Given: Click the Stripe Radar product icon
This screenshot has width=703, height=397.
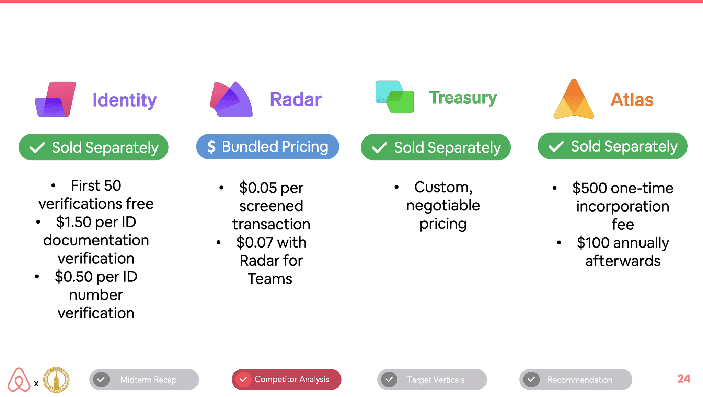Looking at the screenshot, I should (231, 99).
